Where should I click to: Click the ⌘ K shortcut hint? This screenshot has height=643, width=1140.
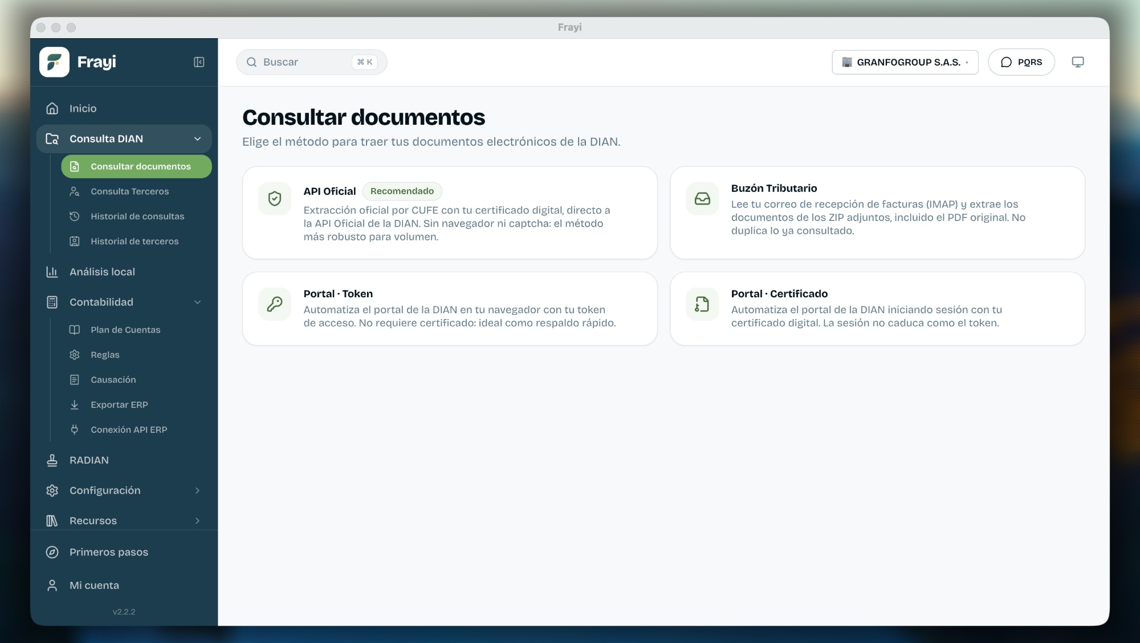point(364,62)
